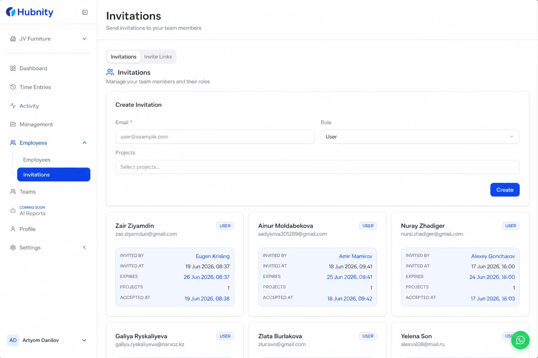Click the Nuray Zhadiger card name

pyautogui.click(x=423, y=226)
